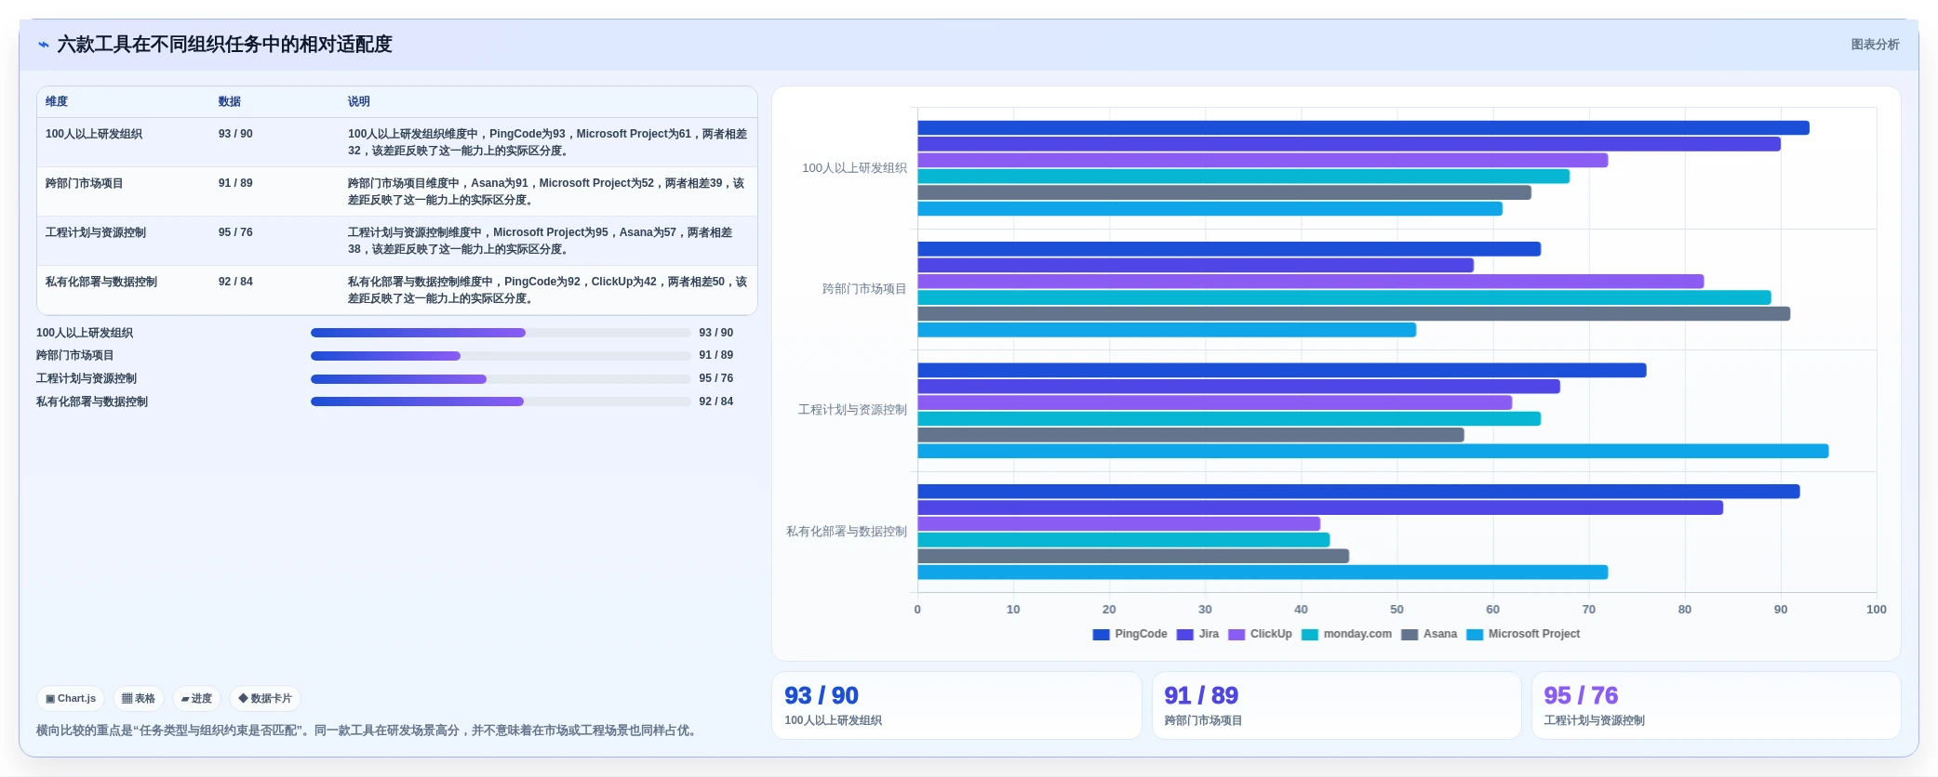Open the 91 / 89 summary card
This screenshot has width=1938, height=777.
click(1336, 705)
